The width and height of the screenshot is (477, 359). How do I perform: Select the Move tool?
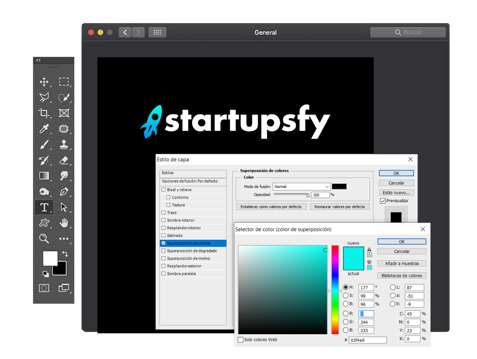[44, 82]
